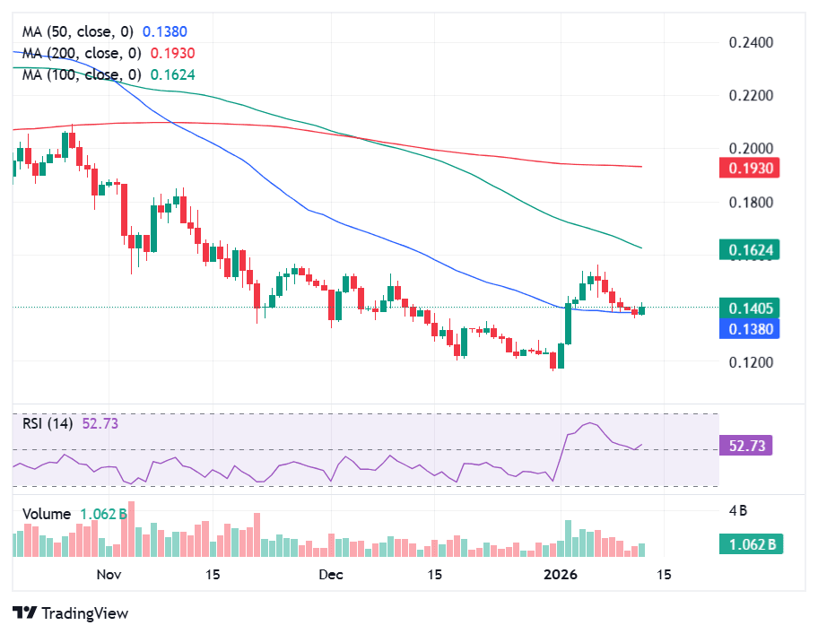
Task: Click the Dec label on time axis
Action: pos(332,574)
